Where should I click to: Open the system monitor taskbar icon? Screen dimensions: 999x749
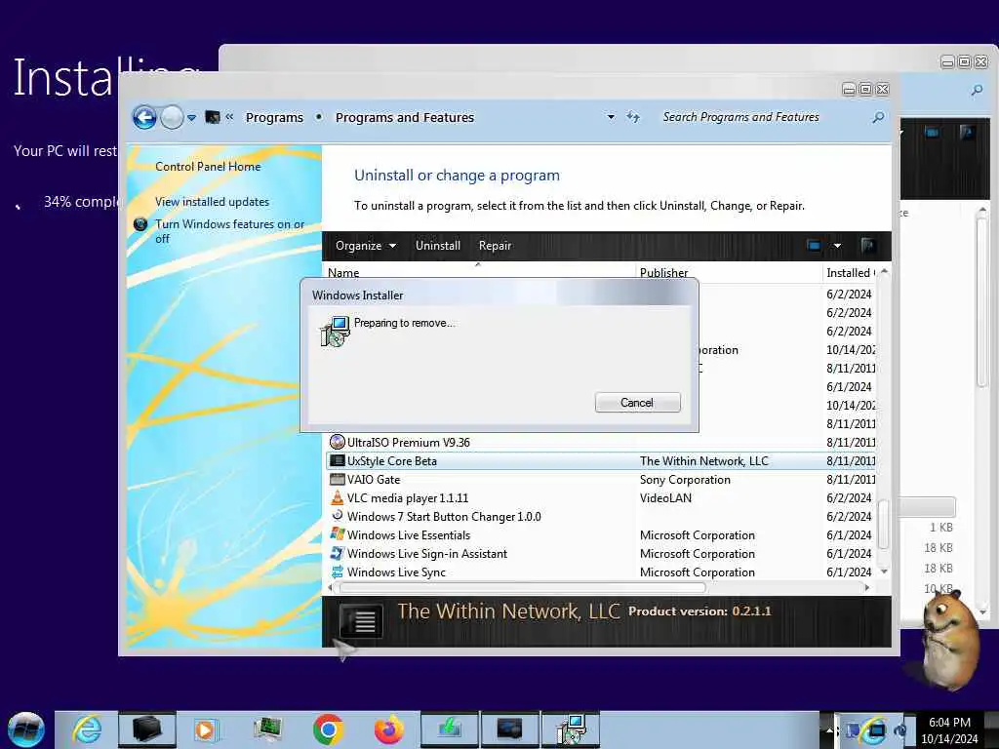tap(267, 729)
